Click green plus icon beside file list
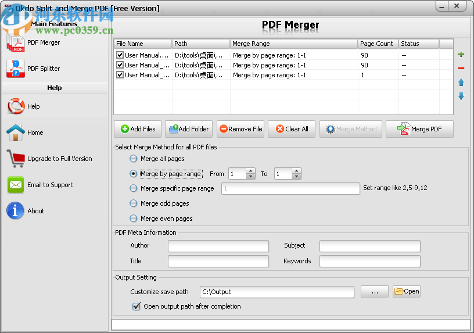 pyautogui.click(x=461, y=54)
